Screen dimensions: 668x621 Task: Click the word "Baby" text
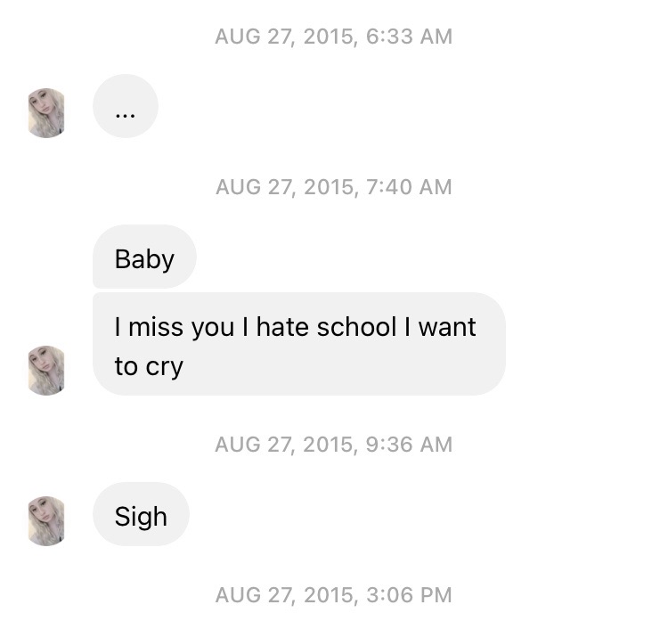(144, 259)
